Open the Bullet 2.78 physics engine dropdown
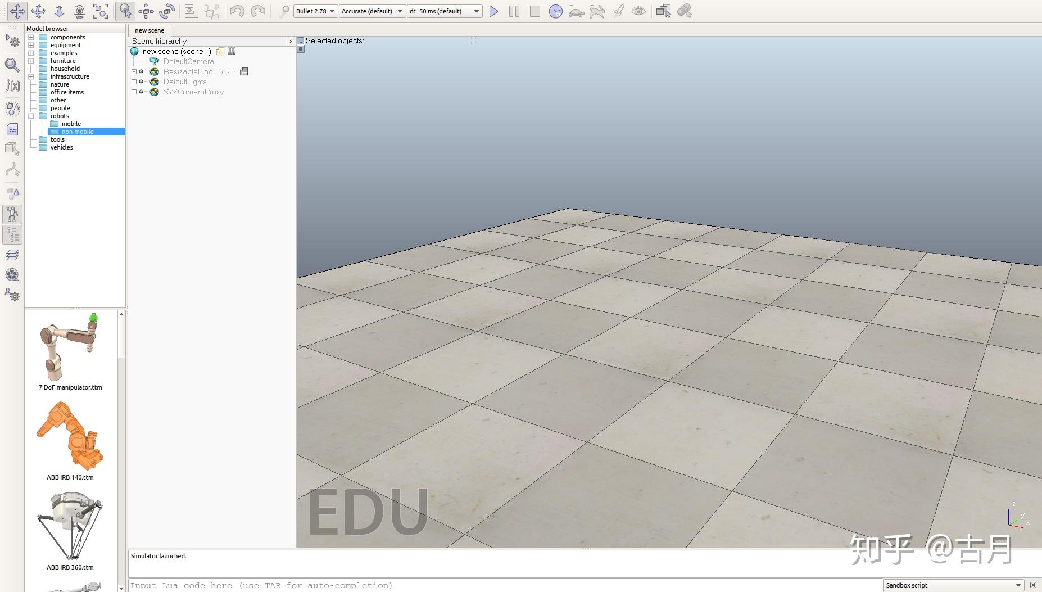This screenshot has width=1042, height=592. [315, 11]
